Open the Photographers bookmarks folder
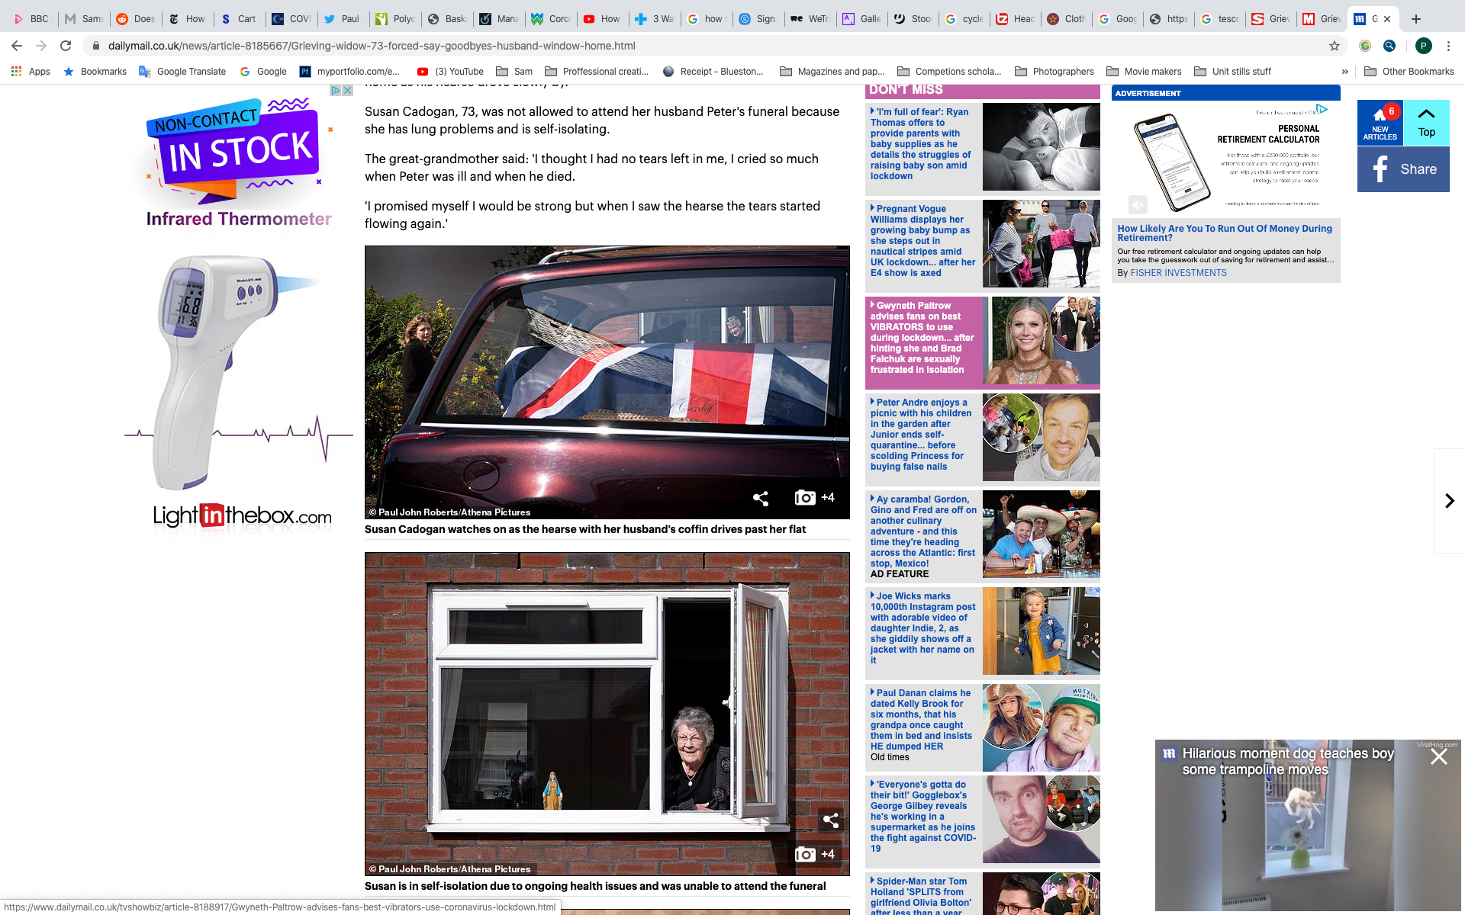Screen dimensions: 1465x915 pyautogui.click(x=1054, y=72)
